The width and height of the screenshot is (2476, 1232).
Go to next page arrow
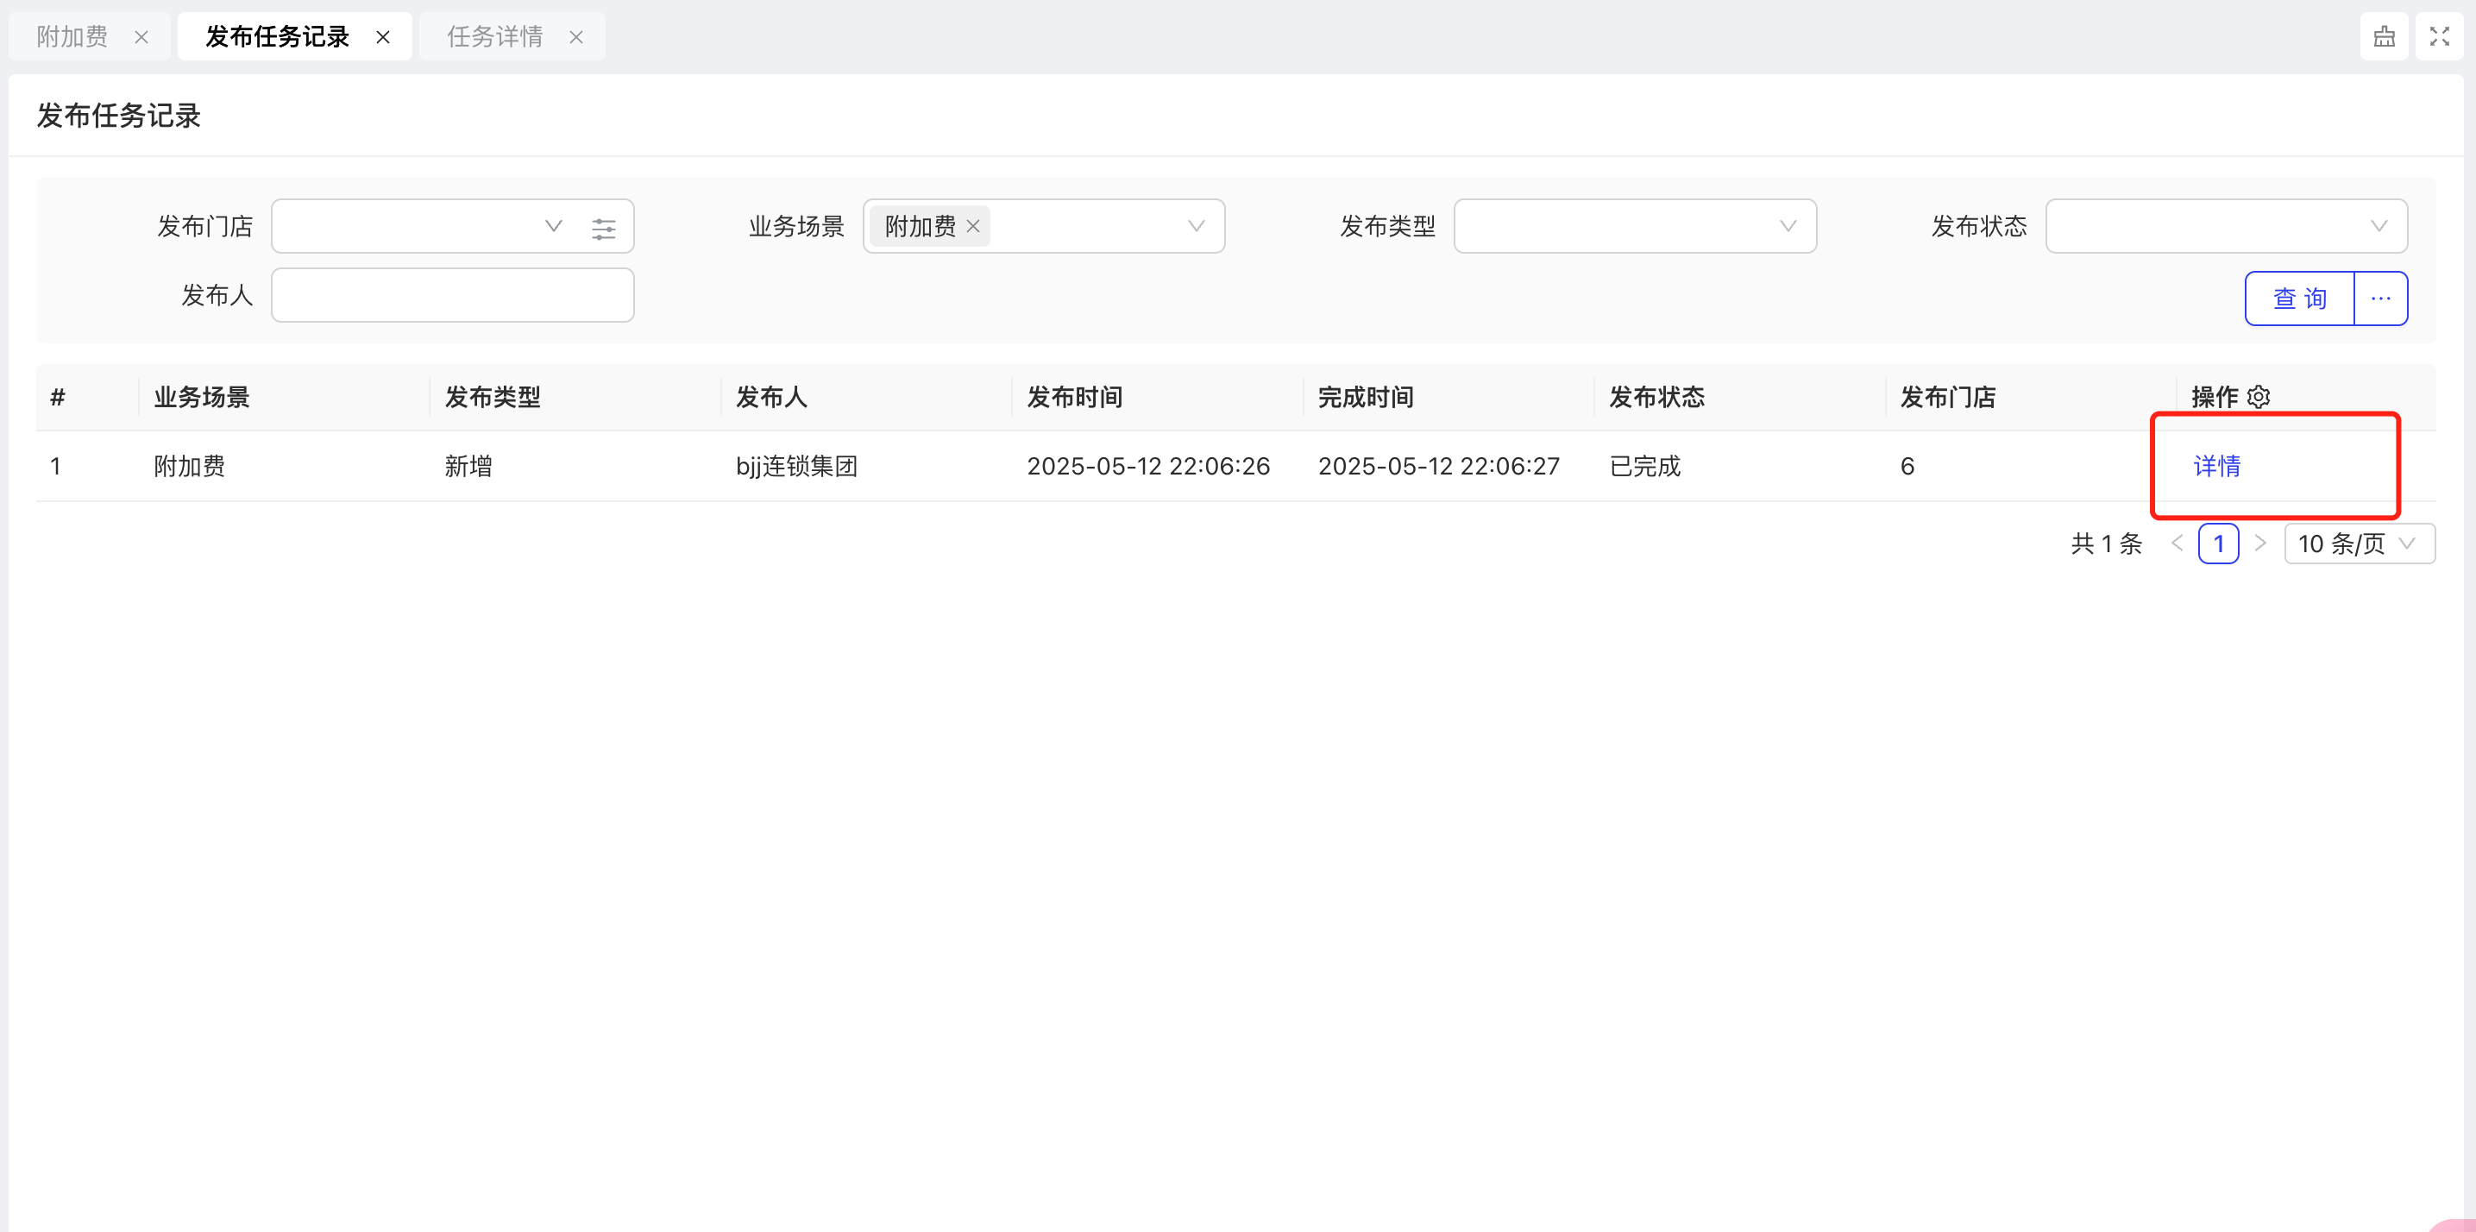(2259, 544)
